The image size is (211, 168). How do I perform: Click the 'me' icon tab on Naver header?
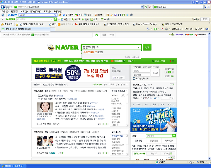pos(112,35)
